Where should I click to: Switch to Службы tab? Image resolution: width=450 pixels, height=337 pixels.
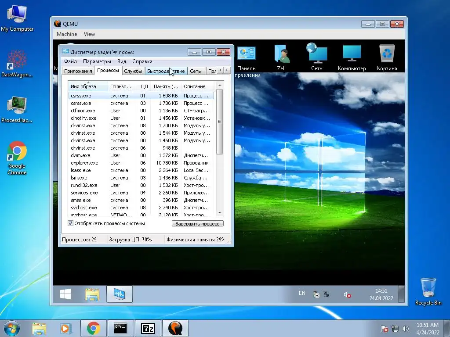(x=133, y=71)
